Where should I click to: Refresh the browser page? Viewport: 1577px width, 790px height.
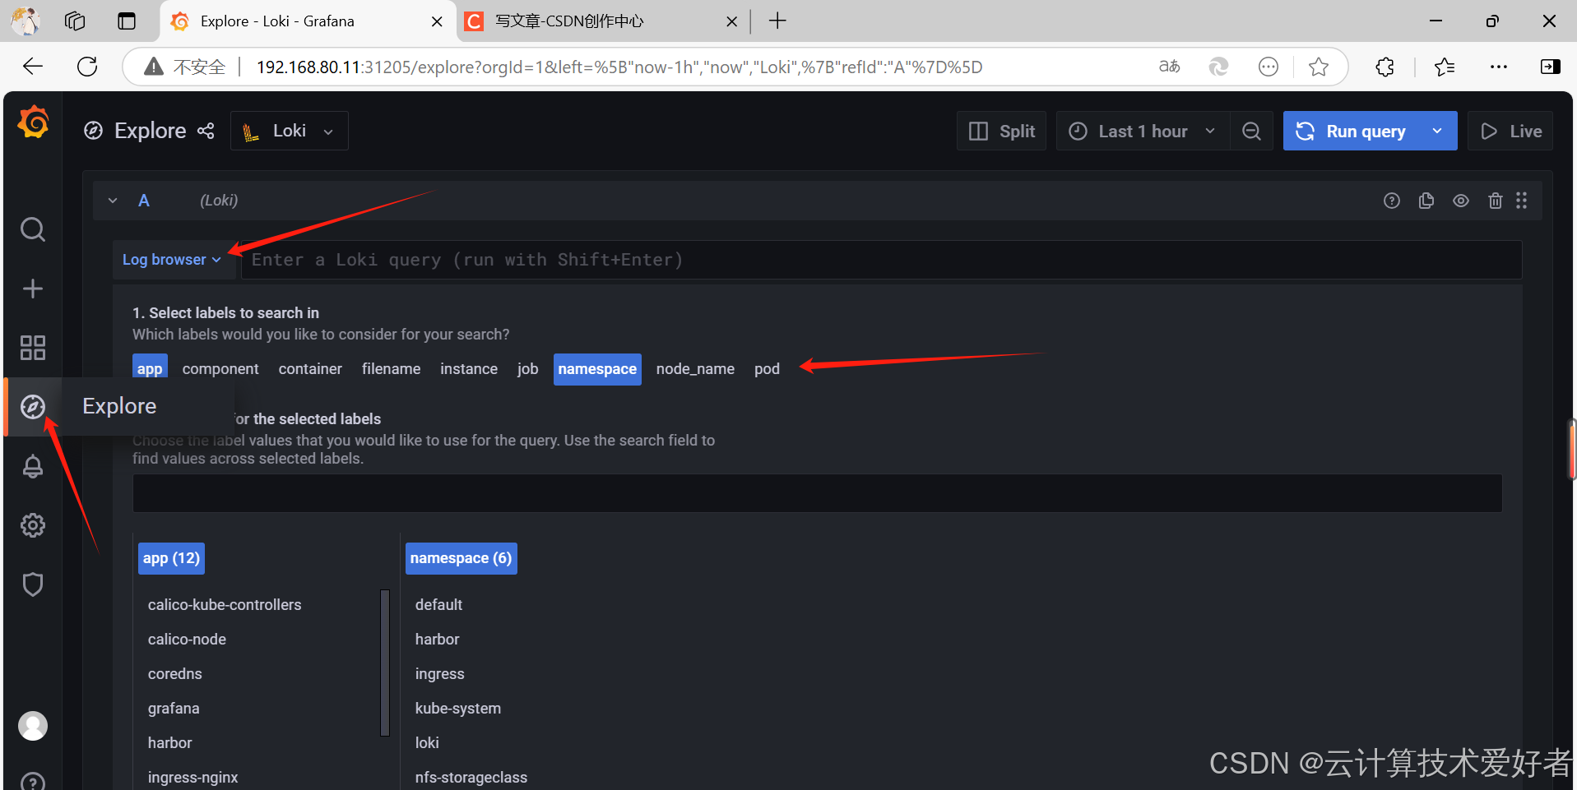point(87,67)
